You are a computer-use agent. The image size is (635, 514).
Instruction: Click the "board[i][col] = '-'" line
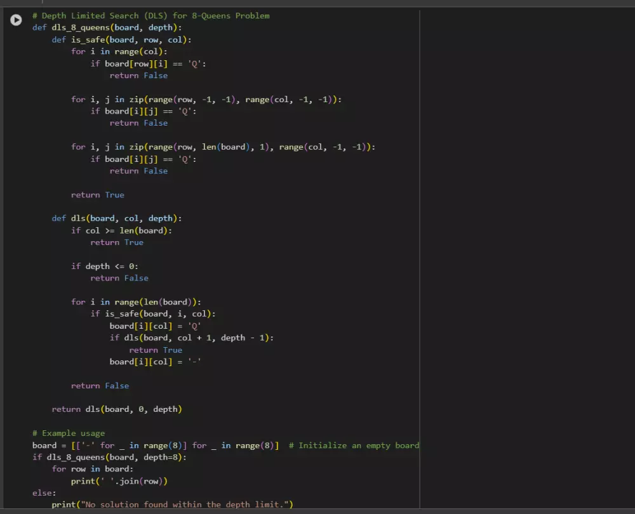[155, 362]
